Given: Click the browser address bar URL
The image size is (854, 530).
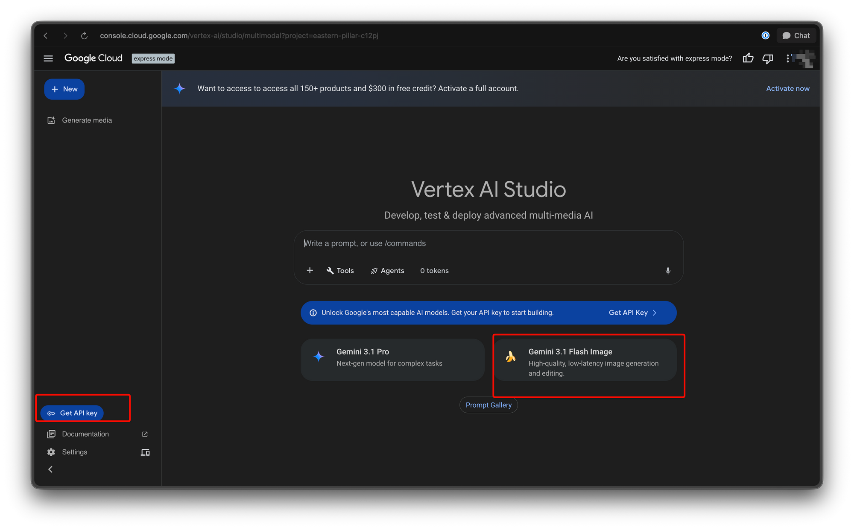Looking at the screenshot, I should click(239, 36).
